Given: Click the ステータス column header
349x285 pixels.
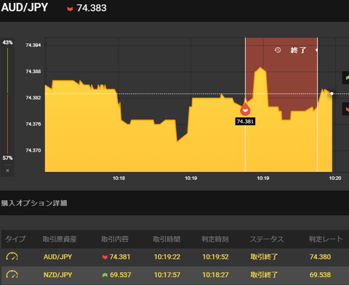Looking at the screenshot, I should pos(267,239).
